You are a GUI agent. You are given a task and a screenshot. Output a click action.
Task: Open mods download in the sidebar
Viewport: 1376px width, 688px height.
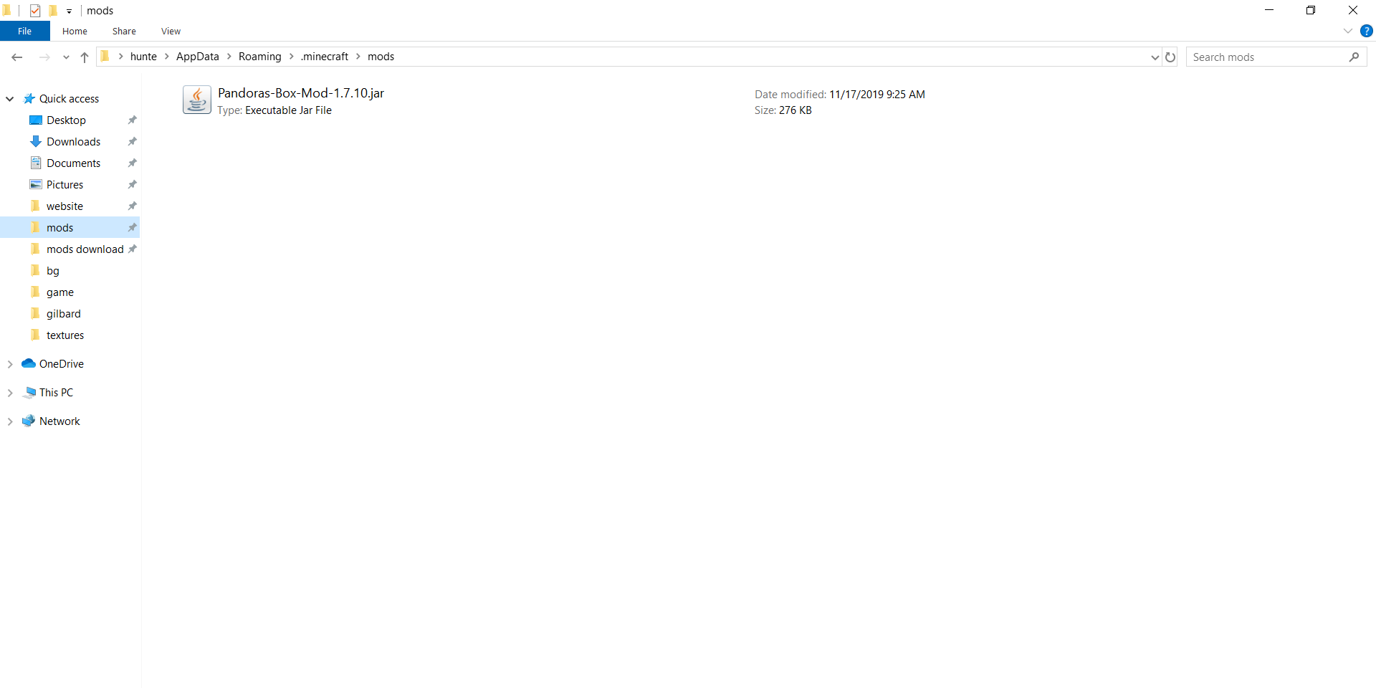(85, 249)
